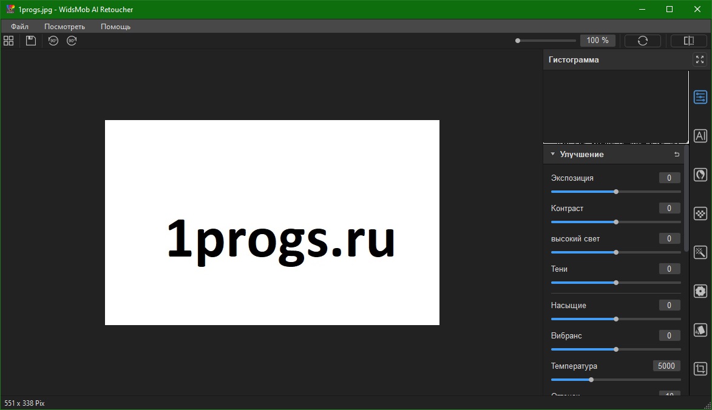Click the Насыщие slider handle
The image size is (712, 410).
coord(616,319)
